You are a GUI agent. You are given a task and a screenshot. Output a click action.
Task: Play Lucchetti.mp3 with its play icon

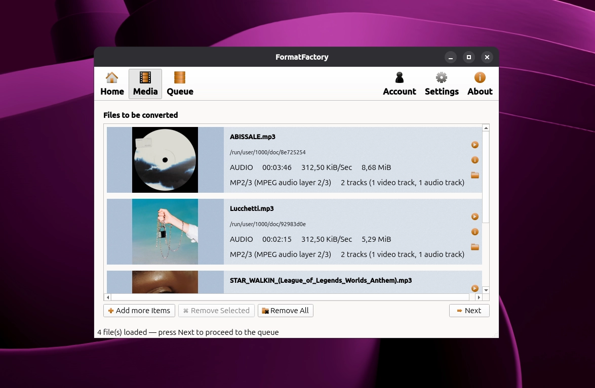click(x=474, y=217)
